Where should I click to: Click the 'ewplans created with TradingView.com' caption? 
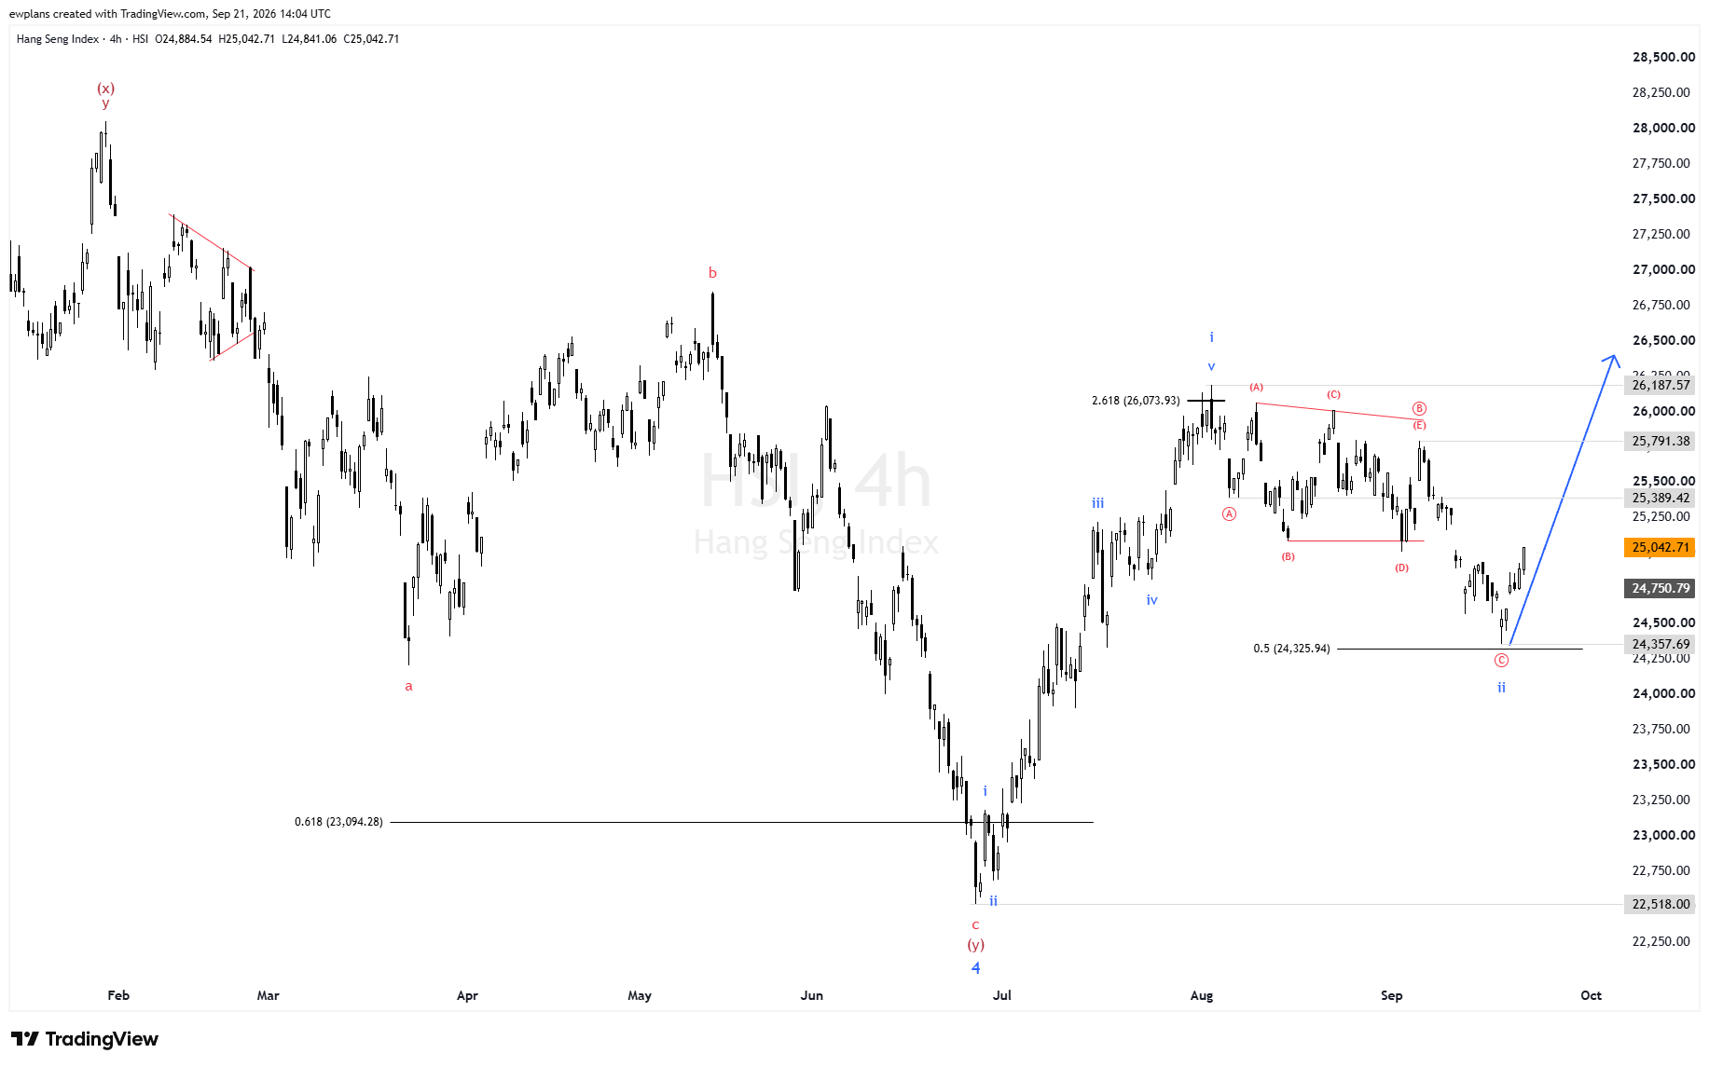coord(107,14)
